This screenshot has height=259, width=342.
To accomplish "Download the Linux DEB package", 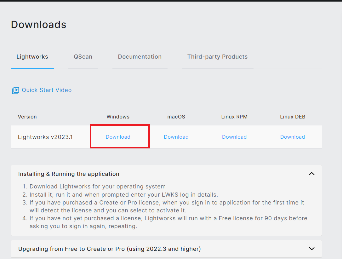I will 292,137.
